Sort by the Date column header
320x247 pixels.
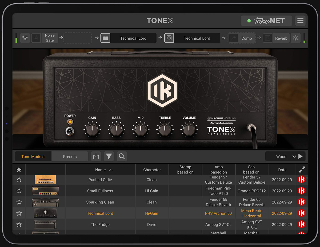tap(282, 170)
